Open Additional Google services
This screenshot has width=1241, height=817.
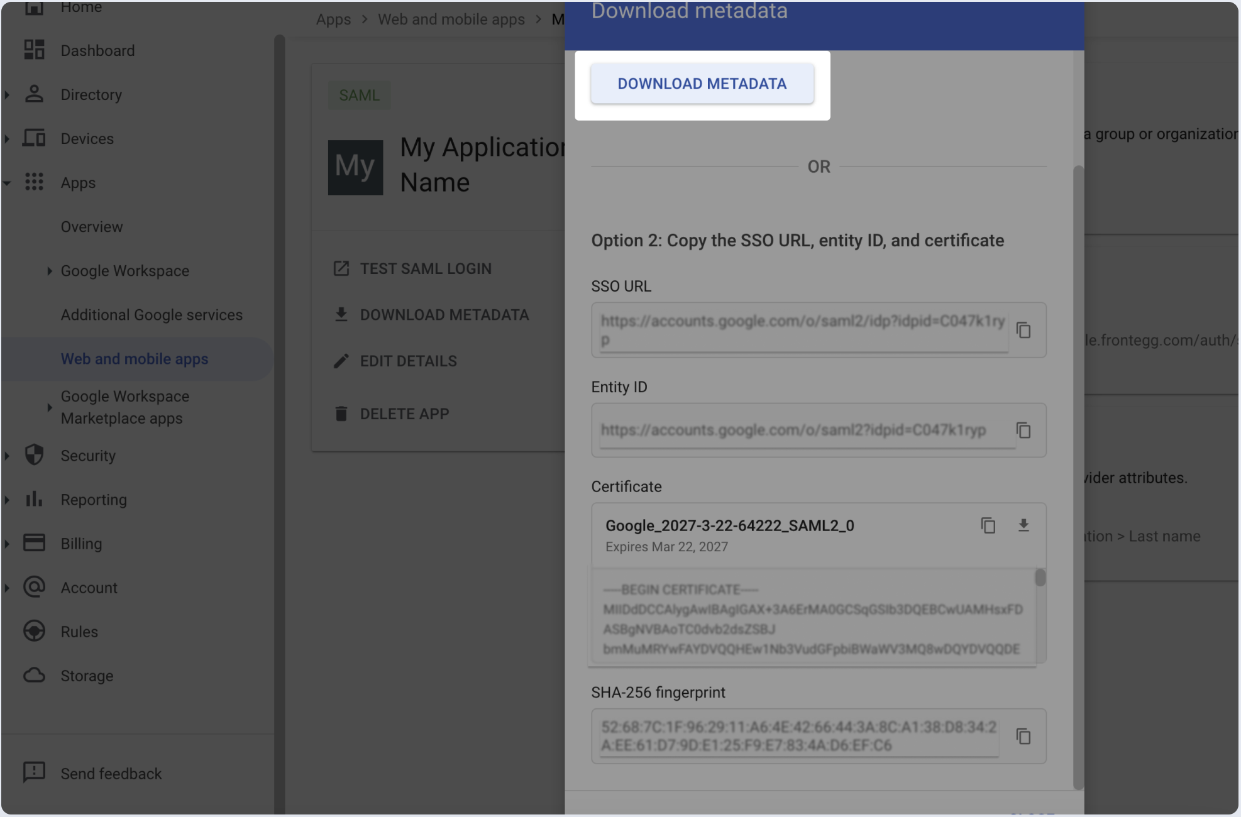[152, 315]
